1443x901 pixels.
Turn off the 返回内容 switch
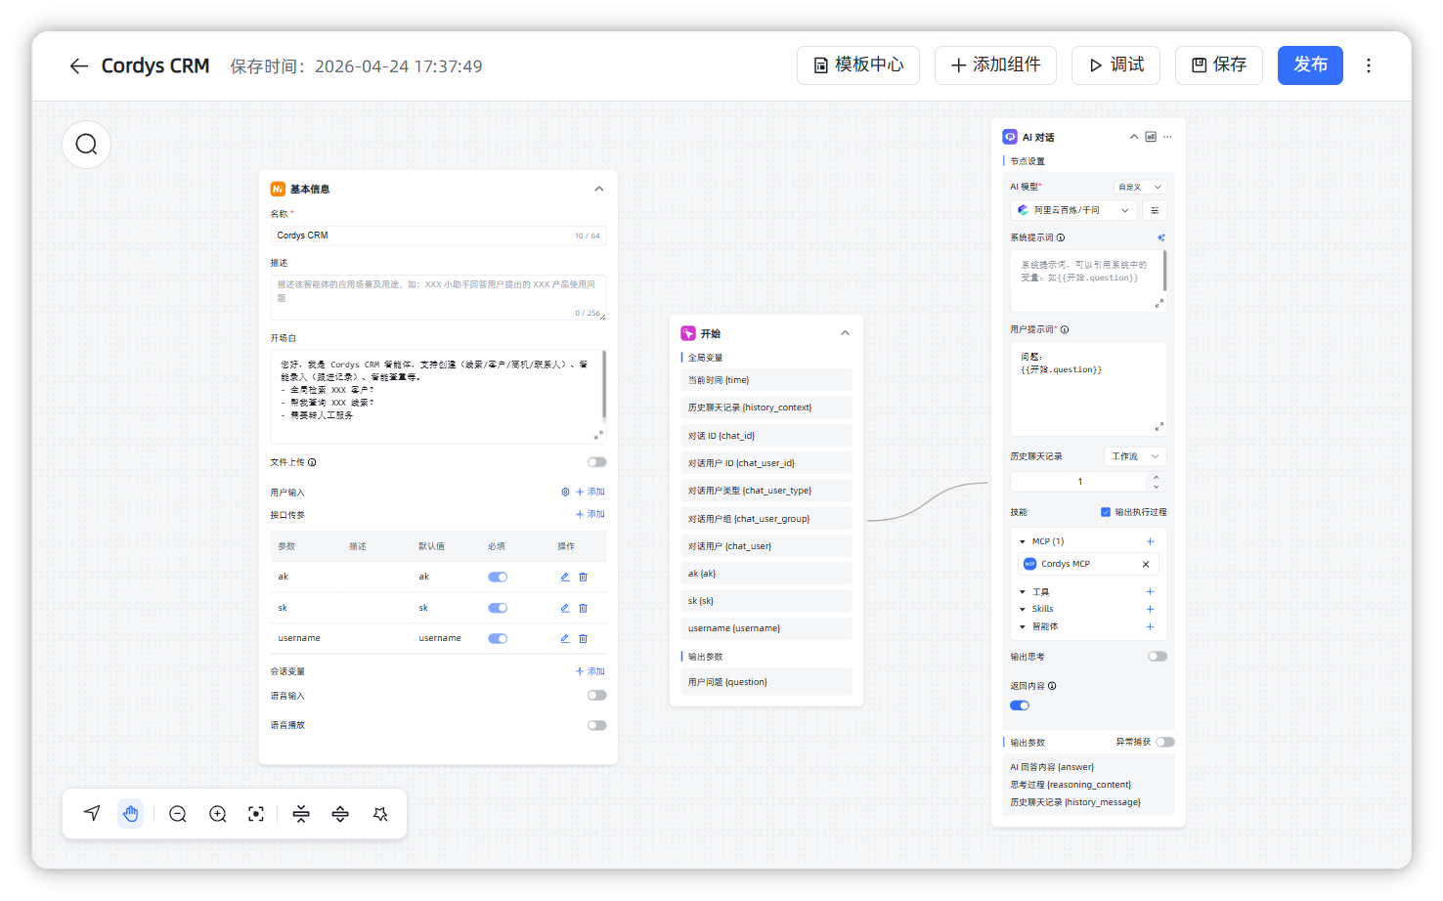[1020, 706]
